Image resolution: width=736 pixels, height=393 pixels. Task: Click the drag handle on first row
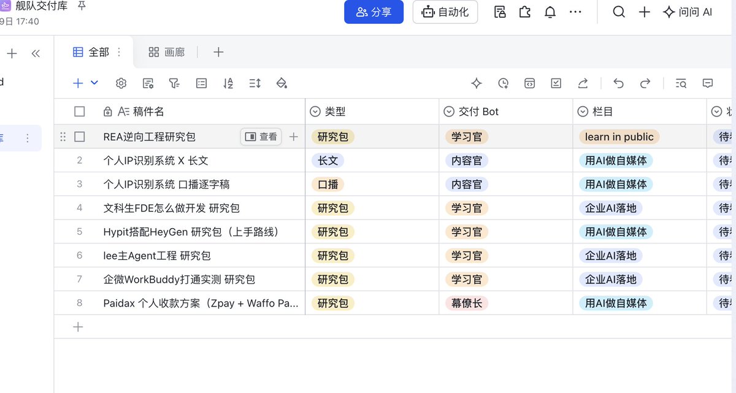coord(63,137)
